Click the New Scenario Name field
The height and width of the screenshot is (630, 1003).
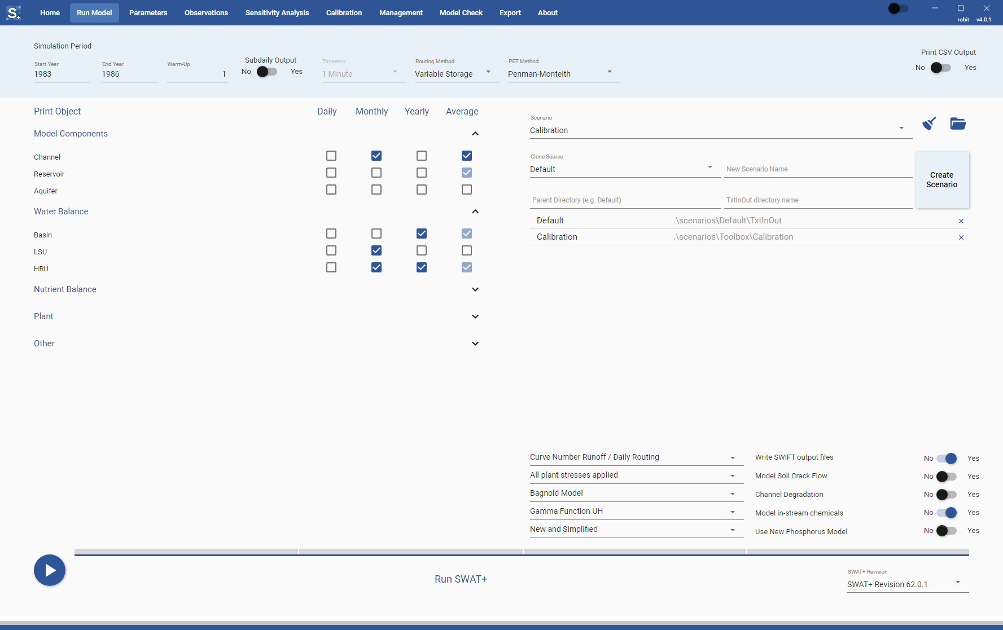[x=818, y=169]
